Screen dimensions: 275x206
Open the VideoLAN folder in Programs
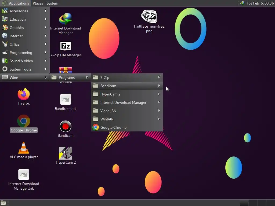coord(127,111)
